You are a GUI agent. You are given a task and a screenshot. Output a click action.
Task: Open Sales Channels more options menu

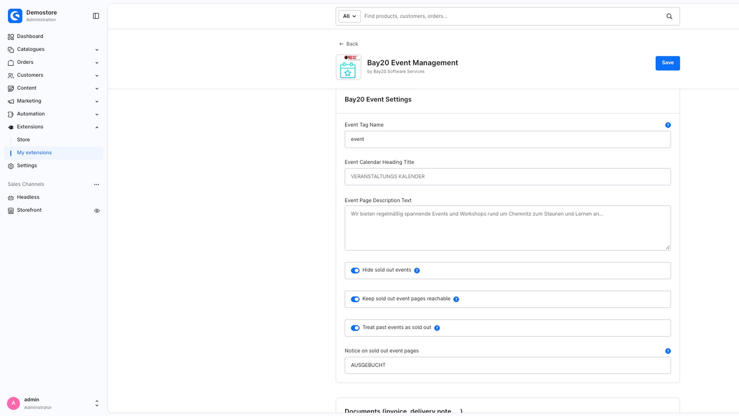click(x=97, y=185)
